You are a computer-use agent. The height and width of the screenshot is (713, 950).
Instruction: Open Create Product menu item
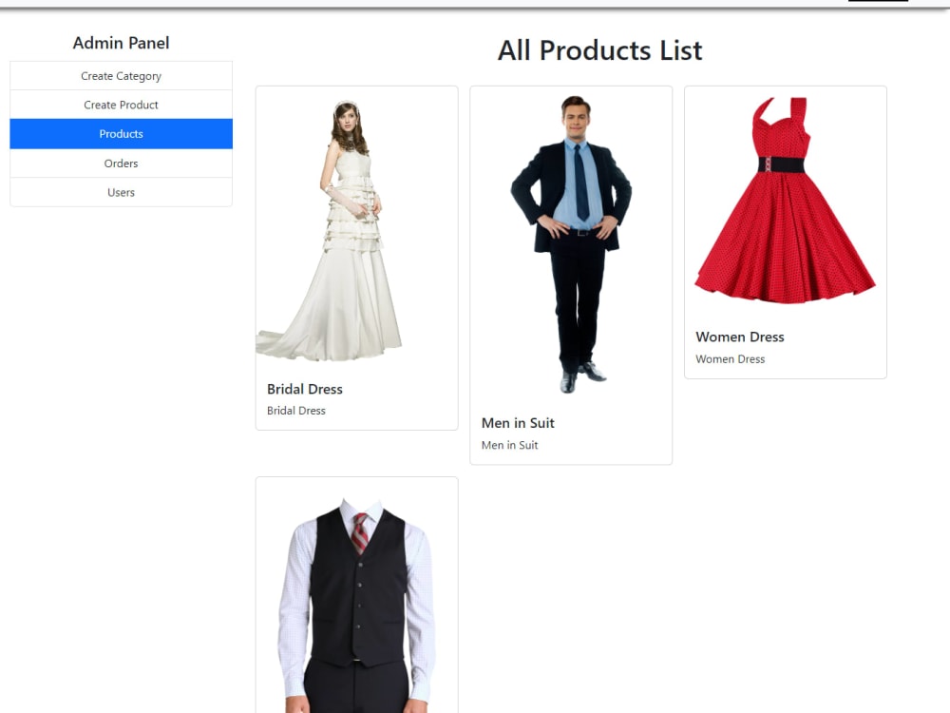click(122, 105)
